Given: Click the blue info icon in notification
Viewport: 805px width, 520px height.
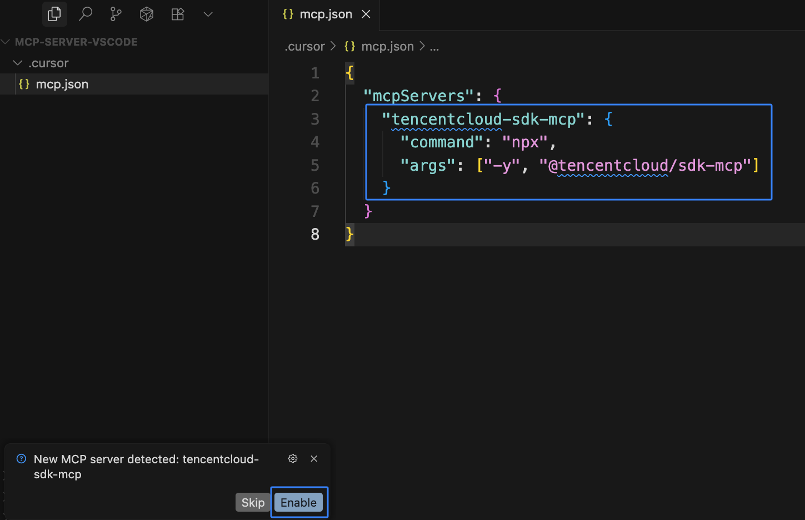Looking at the screenshot, I should click(x=22, y=459).
